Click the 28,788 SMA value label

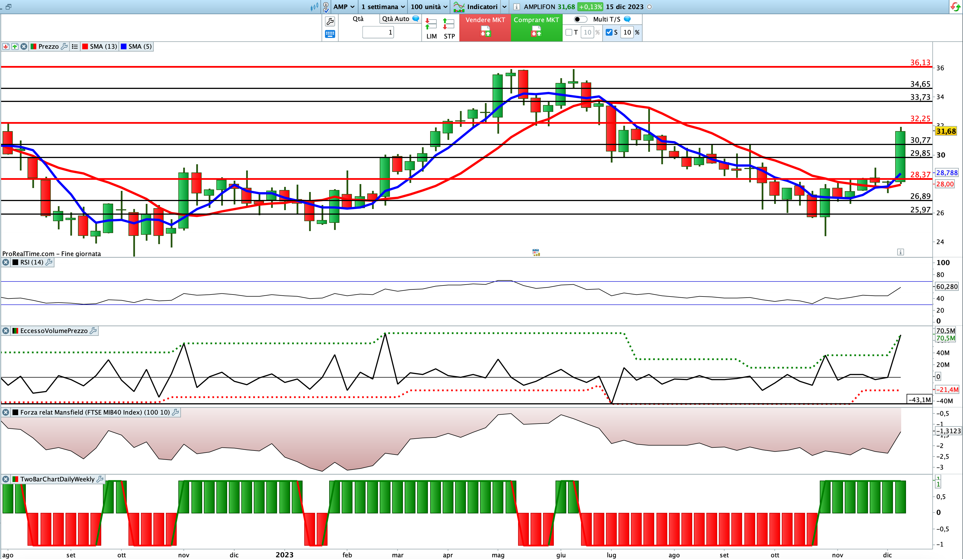click(947, 173)
